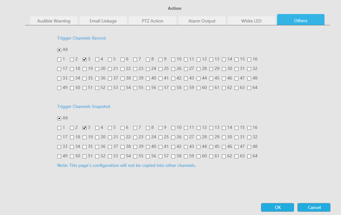Click the Trigger Channels Record heading
The width and height of the screenshot is (341, 215).
pos(81,38)
